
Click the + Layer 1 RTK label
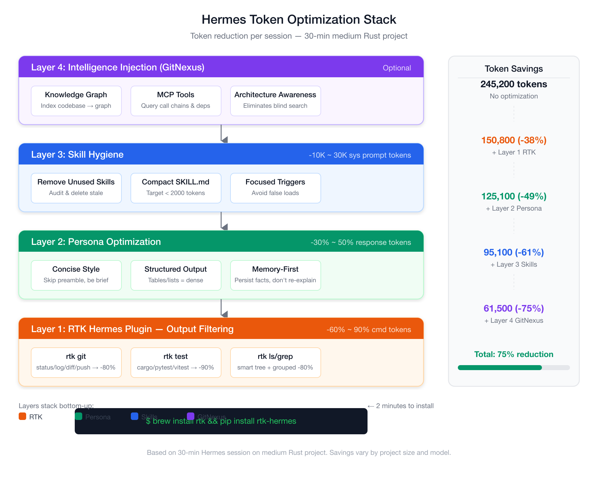pyautogui.click(x=514, y=152)
